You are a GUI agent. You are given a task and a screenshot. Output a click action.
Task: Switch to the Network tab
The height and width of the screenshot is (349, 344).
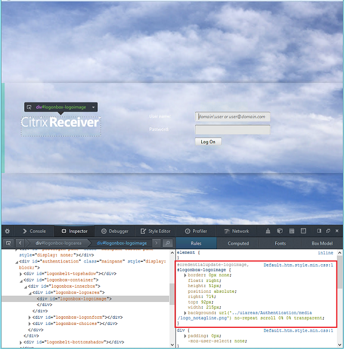pyautogui.click(x=236, y=231)
